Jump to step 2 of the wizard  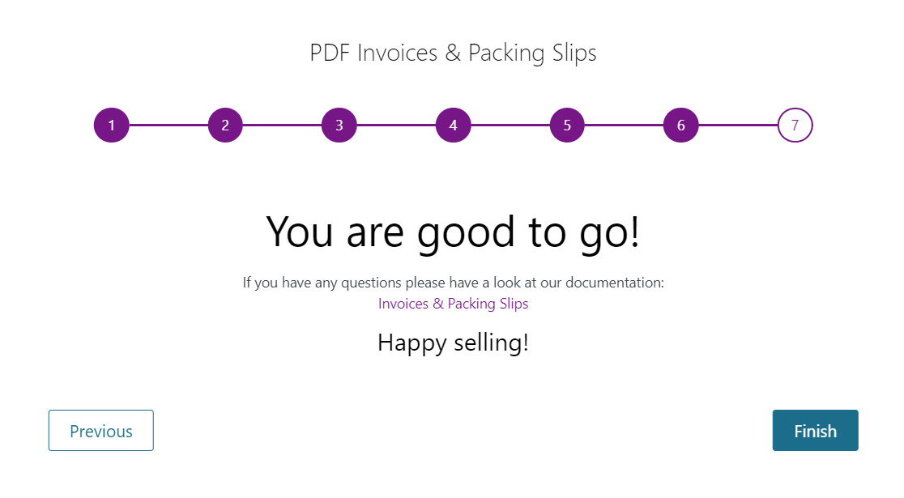point(225,125)
